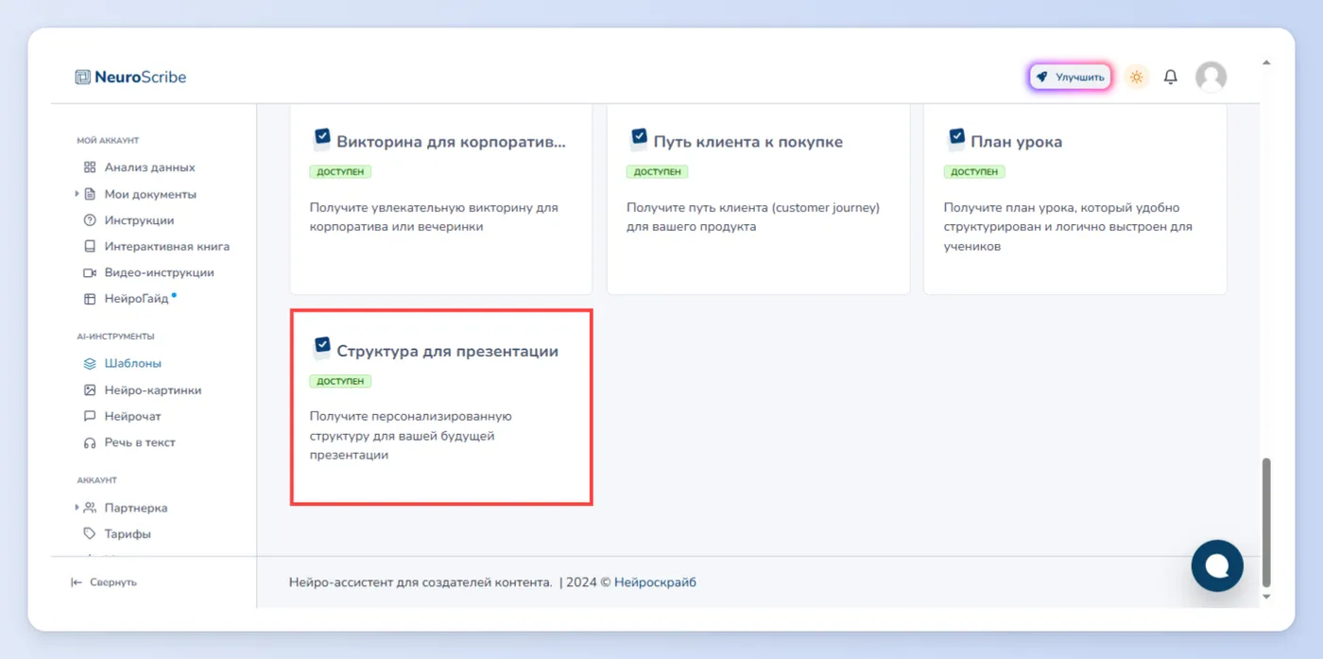Toggle the sun light-theme icon
The height and width of the screenshot is (659, 1323).
[1137, 78]
